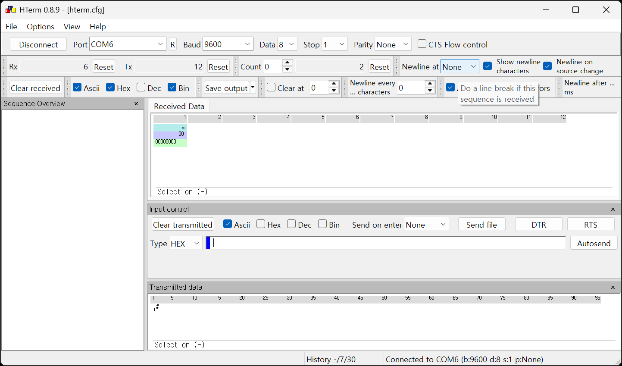Click the HTerm application icon in title bar
622x366 pixels.
11,9
